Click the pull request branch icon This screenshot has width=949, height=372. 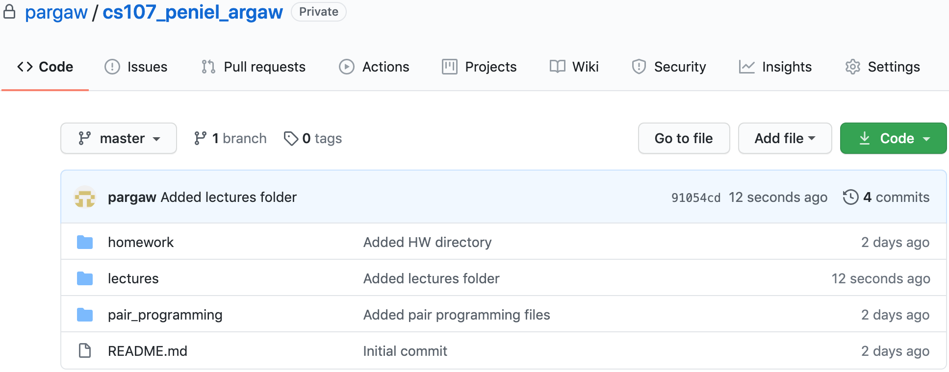point(208,67)
